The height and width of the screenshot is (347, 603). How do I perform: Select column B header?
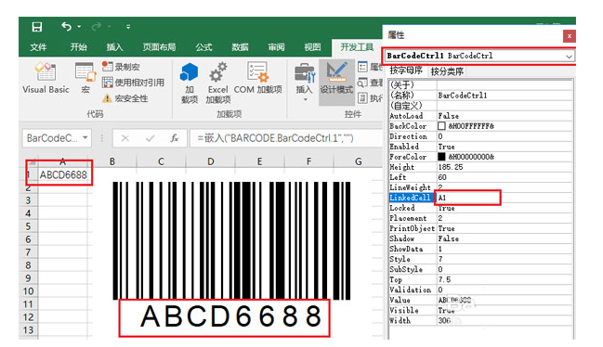coord(111,161)
